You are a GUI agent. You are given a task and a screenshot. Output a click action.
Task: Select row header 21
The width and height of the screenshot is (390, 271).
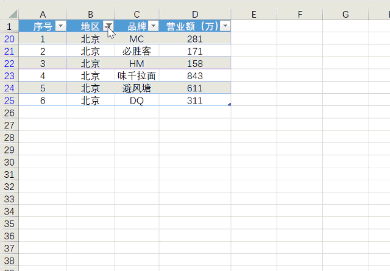tap(9, 51)
